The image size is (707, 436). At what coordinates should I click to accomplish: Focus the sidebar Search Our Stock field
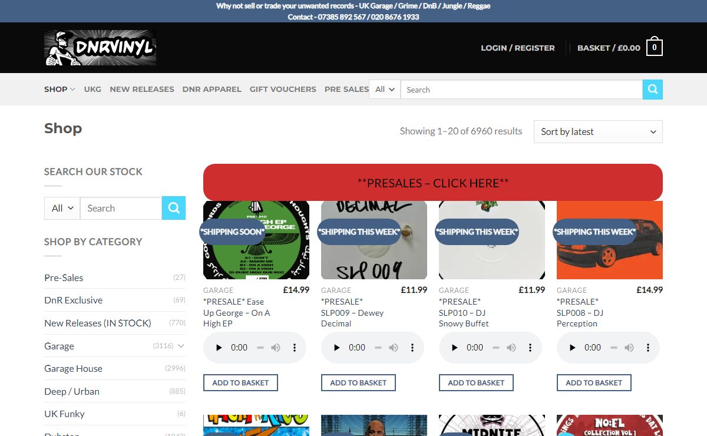click(x=121, y=208)
